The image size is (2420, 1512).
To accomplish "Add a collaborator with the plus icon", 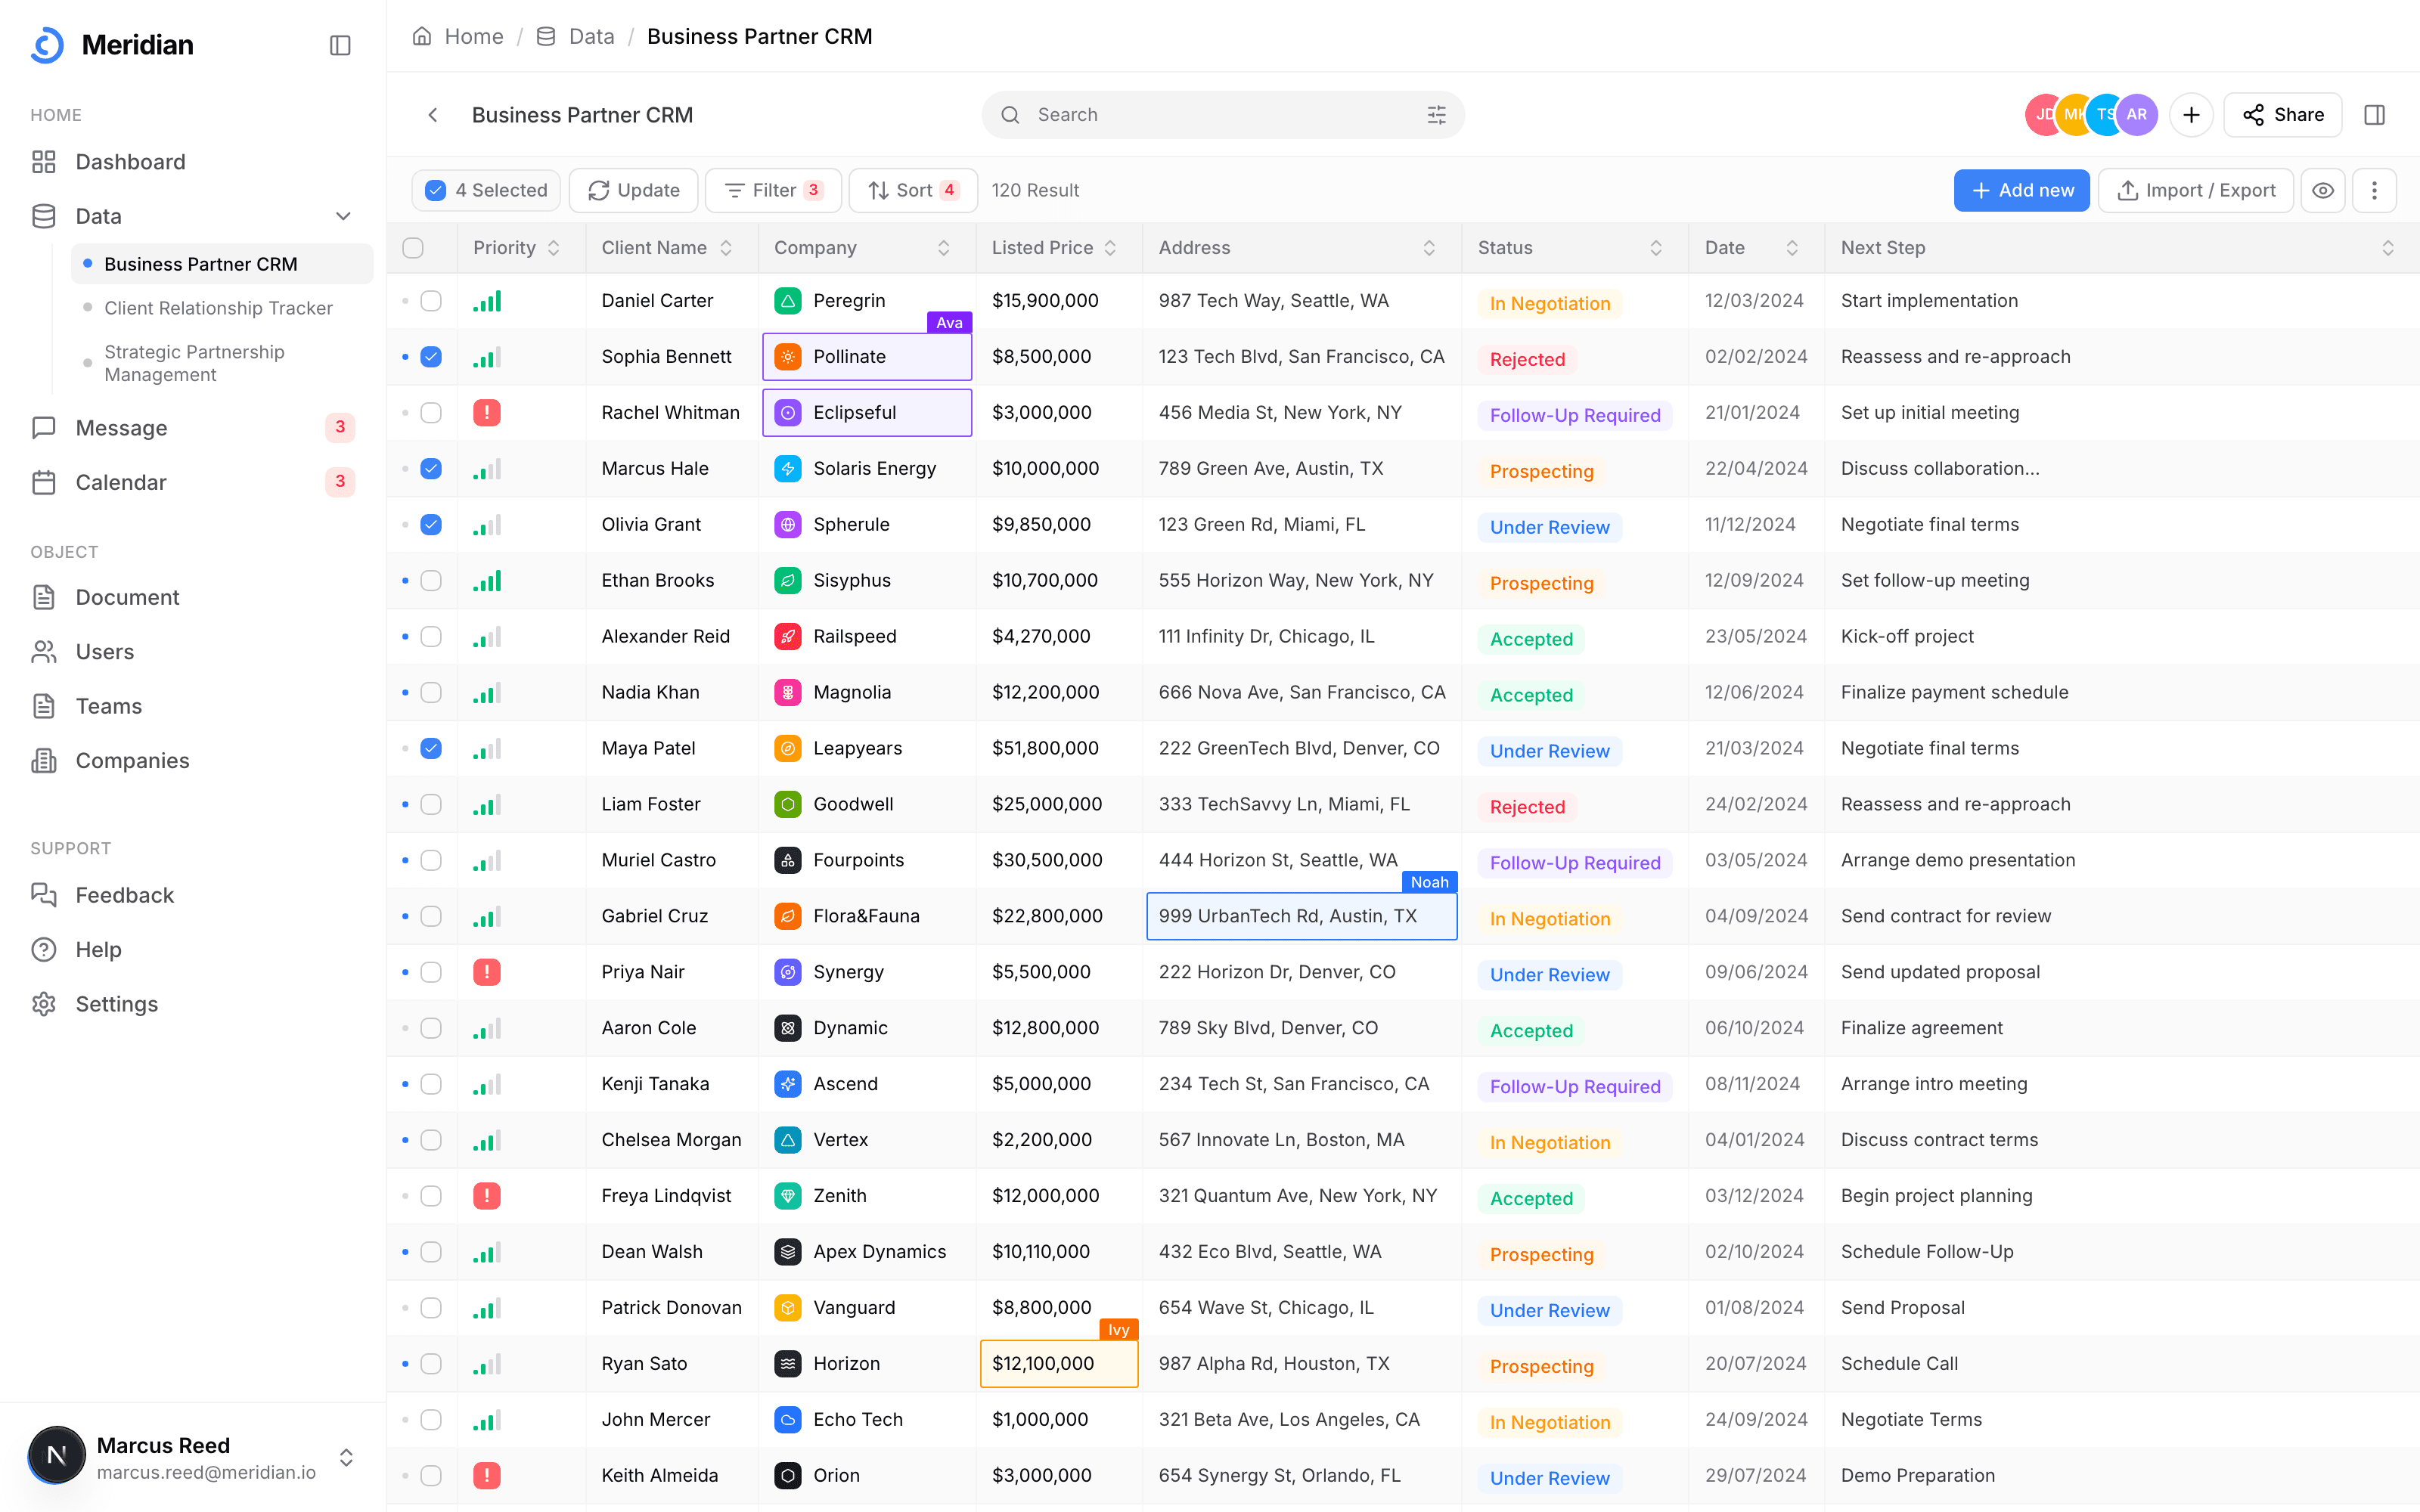I will coord(2191,115).
